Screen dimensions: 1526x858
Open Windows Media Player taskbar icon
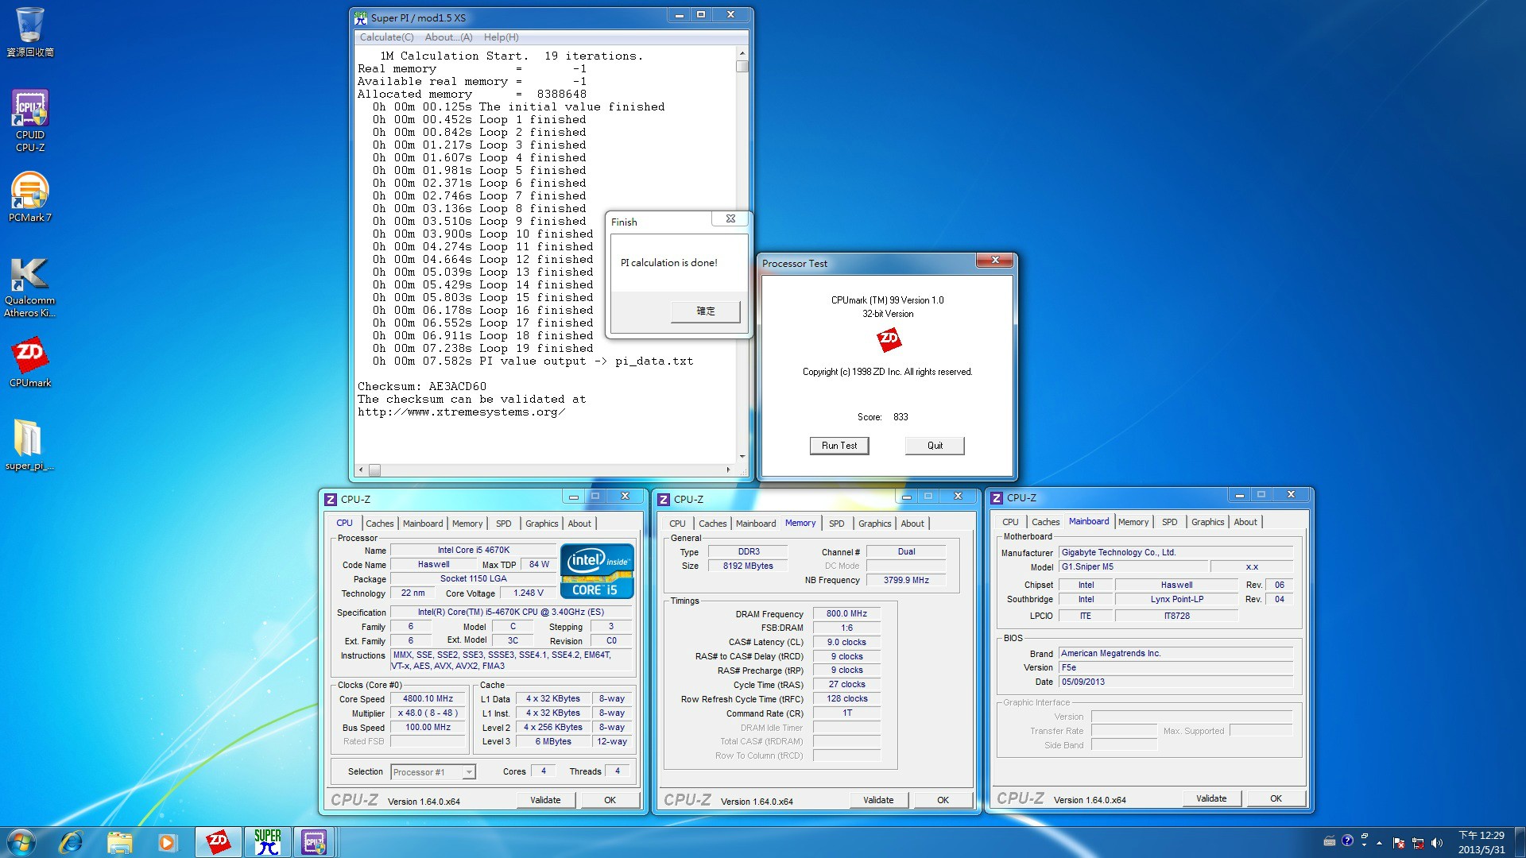pos(167,842)
